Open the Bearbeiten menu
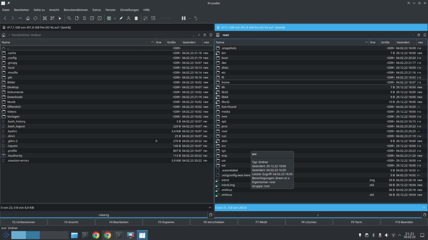 click(22, 10)
